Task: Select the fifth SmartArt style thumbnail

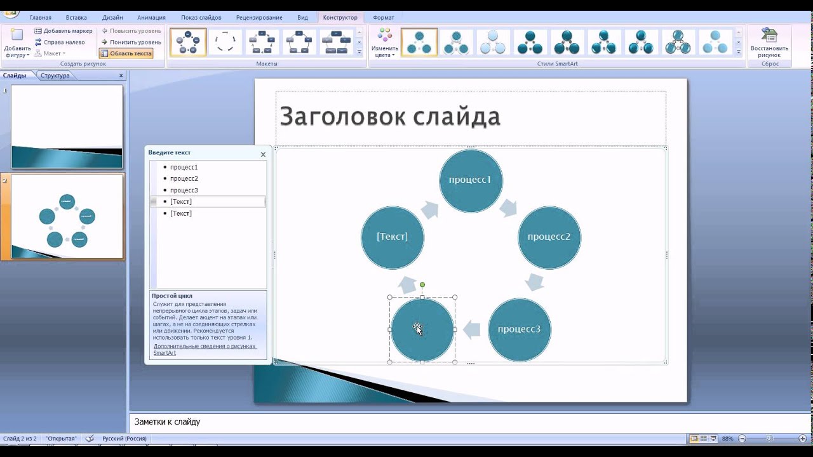Action: point(567,42)
